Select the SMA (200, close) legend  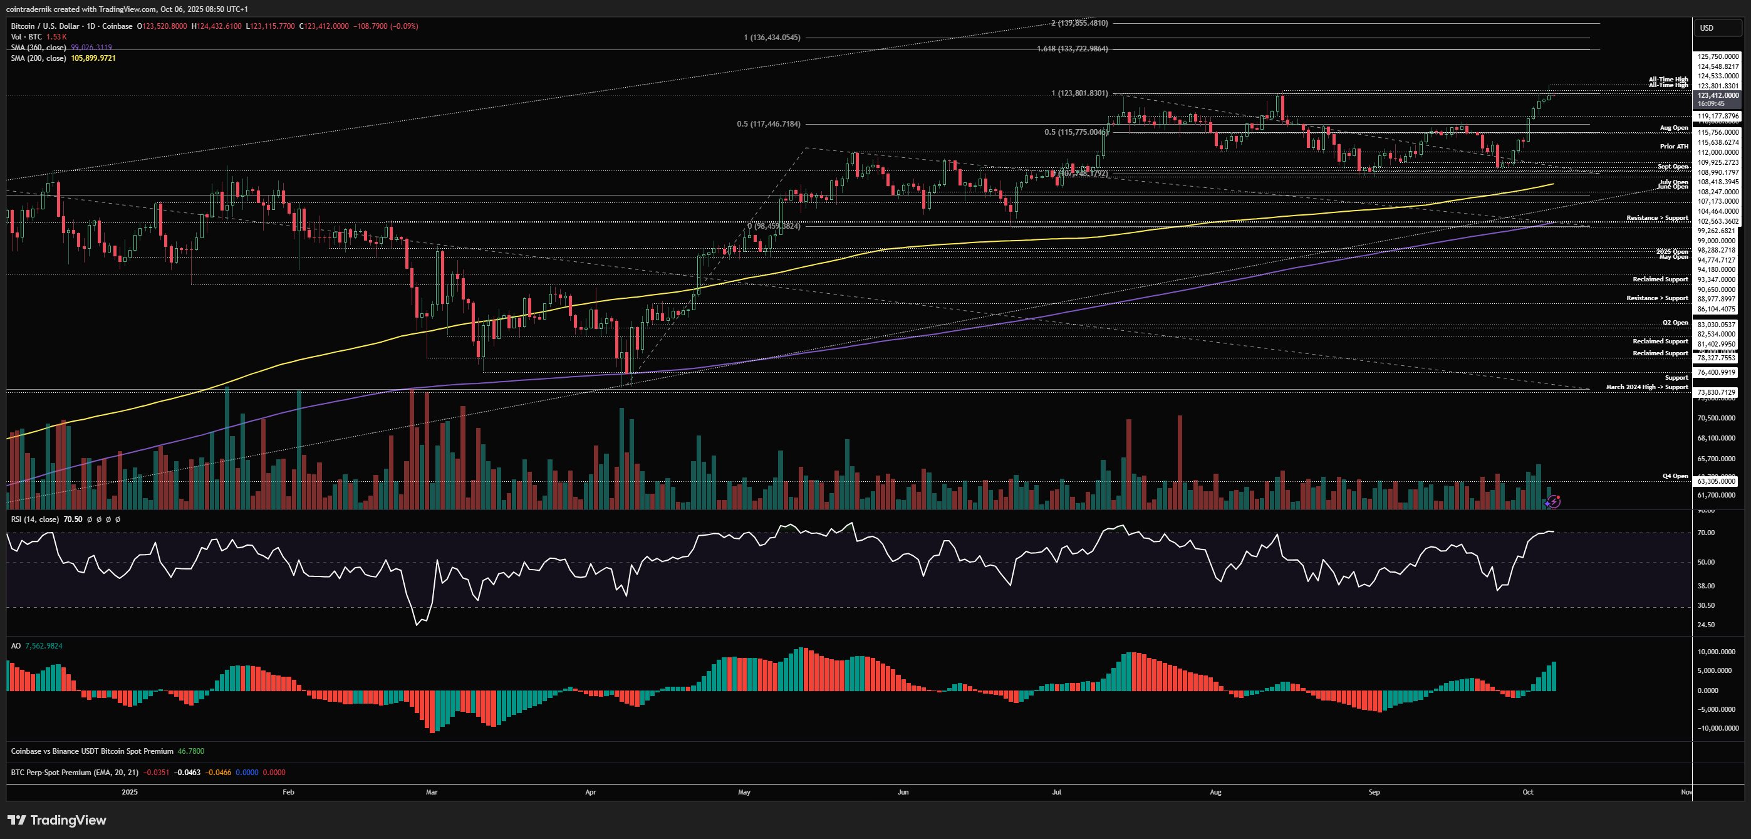tap(38, 58)
